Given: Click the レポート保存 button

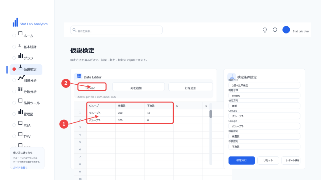Looking at the screenshot, I should [x=291, y=160].
